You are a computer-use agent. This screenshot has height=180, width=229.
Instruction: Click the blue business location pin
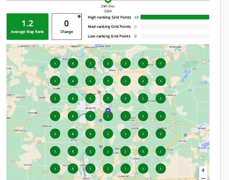108,111
